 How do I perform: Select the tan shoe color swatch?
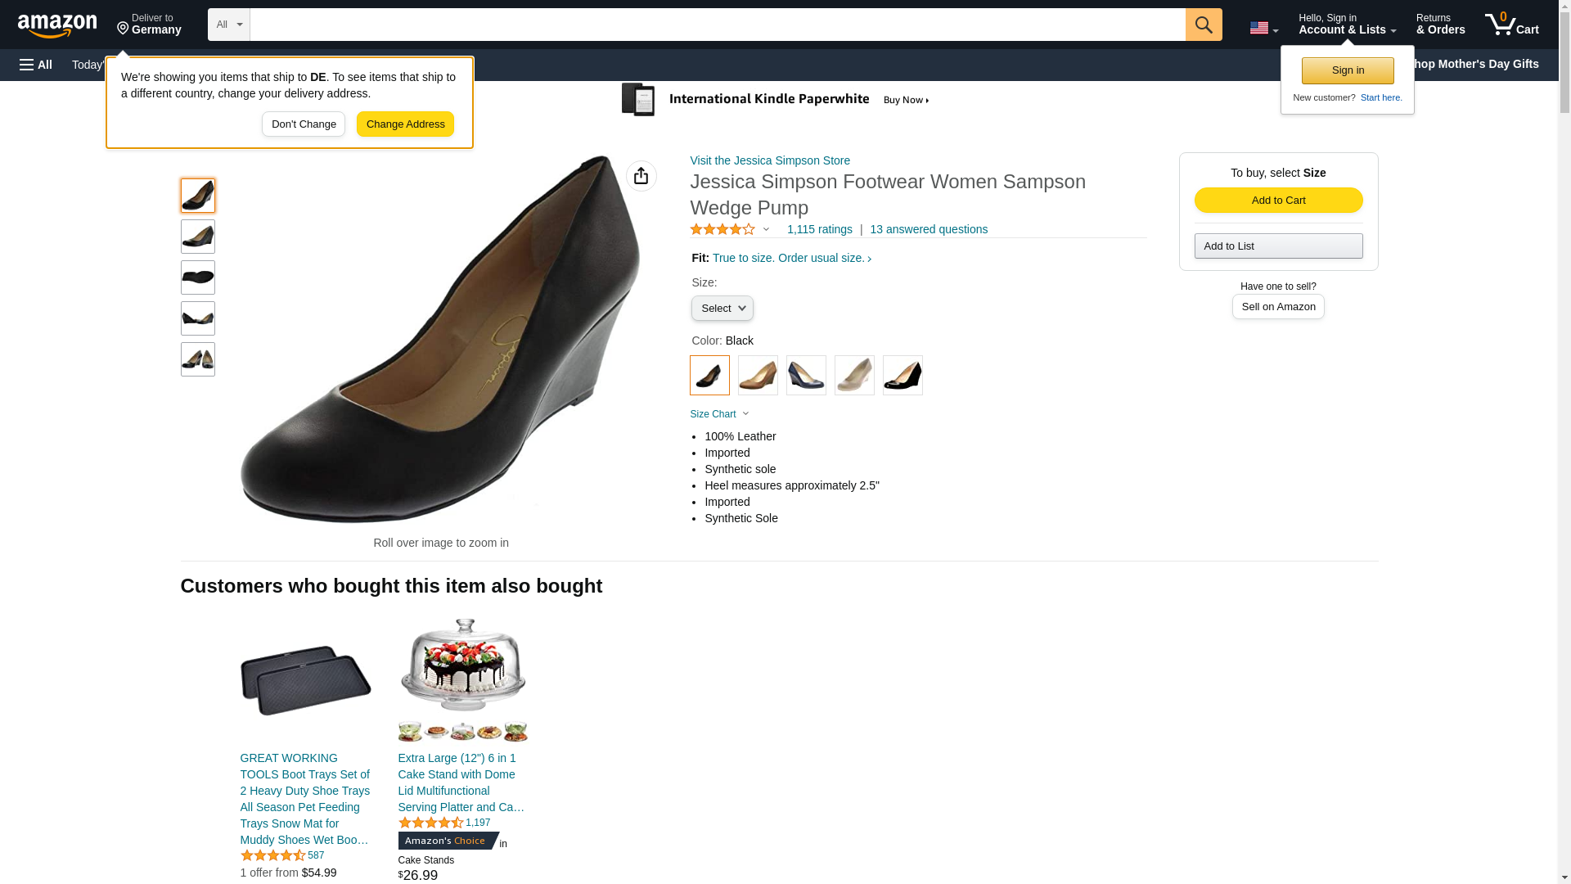(x=758, y=376)
